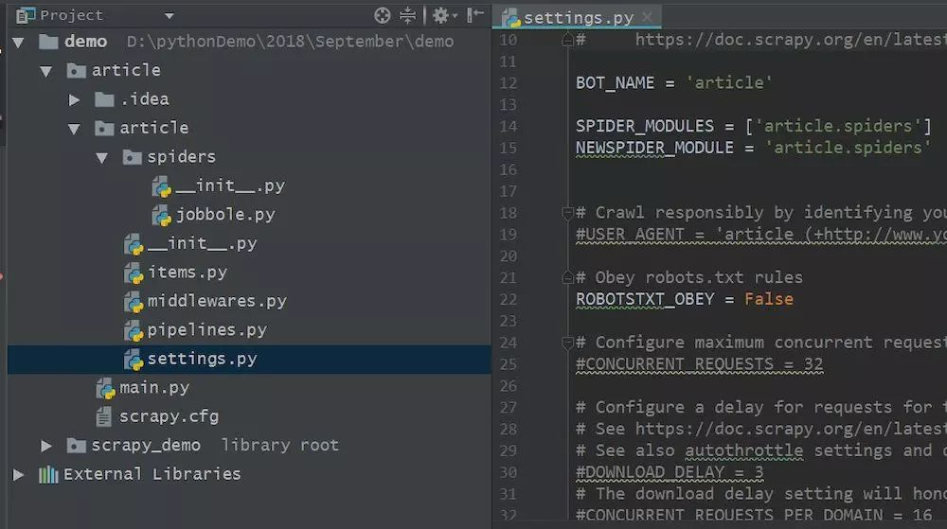Screen dimensions: 947x529
Task: Open the Project view dropdown arrow
Action: point(170,16)
